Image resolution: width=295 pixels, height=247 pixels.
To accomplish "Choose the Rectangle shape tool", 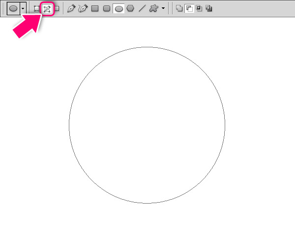I will point(95,8).
